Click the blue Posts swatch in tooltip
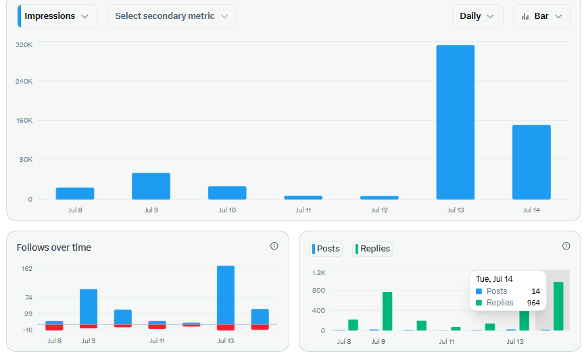 point(479,291)
